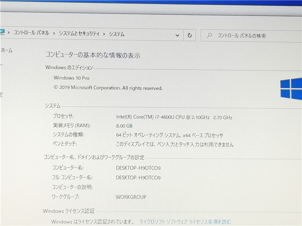Open the ホーム link in sidebar
This screenshot has width=302, height=226.
point(7,50)
